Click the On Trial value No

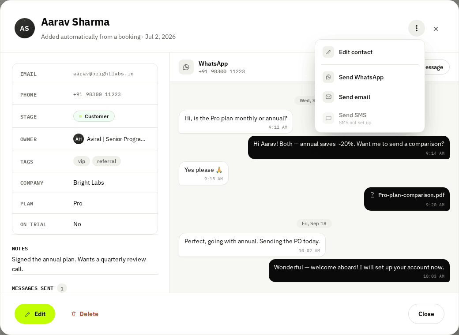(77, 224)
